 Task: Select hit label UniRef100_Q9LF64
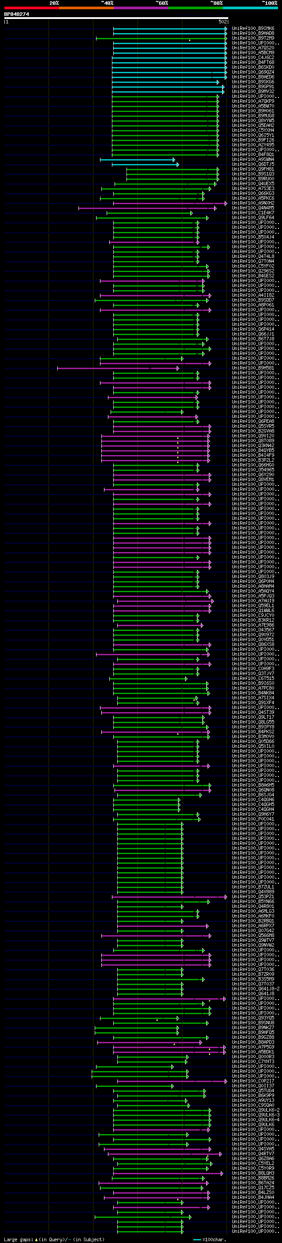point(253,218)
